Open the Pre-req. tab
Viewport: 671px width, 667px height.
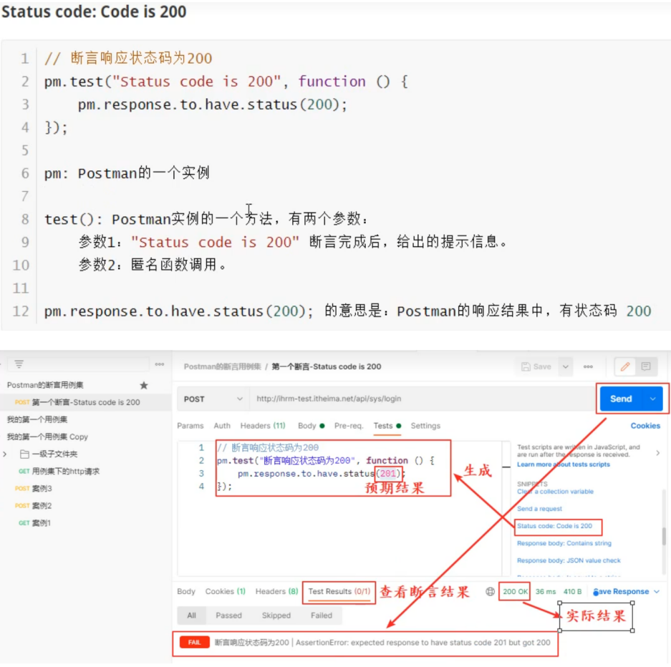click(348, 426)
